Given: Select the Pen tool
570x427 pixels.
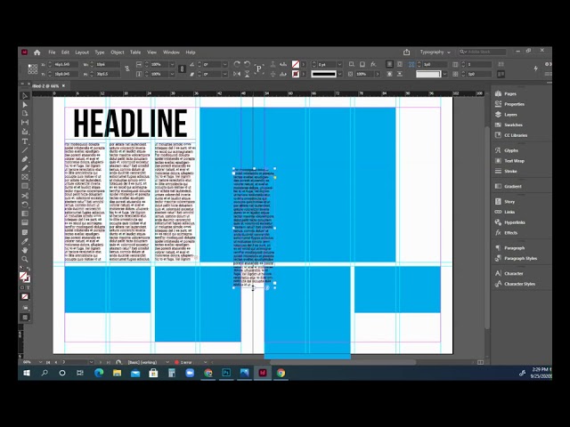Looking at the screenshot, I should click(x=25, y=159).
